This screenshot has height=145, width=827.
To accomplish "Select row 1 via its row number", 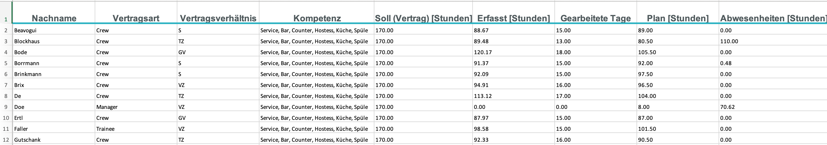I will pyautogui.click(x=6, y=19).
